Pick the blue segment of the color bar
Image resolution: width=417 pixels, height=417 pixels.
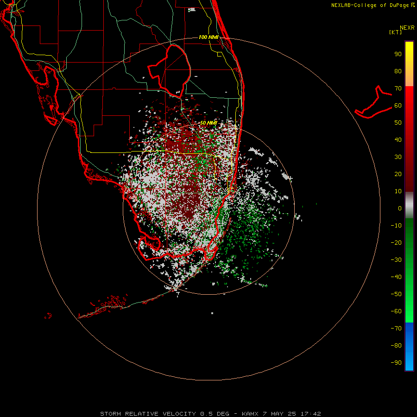pyautogui.click(x=409, y=347)
